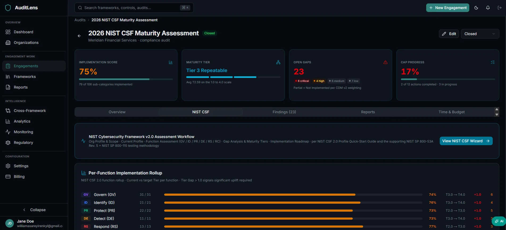The height and width of the screenshot is (230, 506).
Task: Click the Implementation Score progress bar
Action: click(126, 79)
